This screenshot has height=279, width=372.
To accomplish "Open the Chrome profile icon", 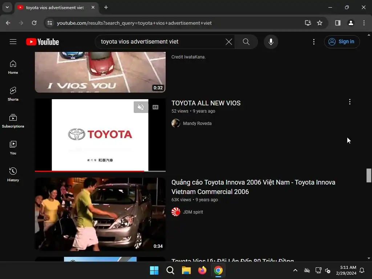I will click(x=351, y=23).
